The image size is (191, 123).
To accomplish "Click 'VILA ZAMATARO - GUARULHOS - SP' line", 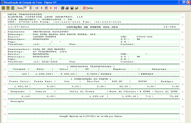I will 40,19.
